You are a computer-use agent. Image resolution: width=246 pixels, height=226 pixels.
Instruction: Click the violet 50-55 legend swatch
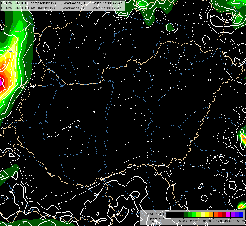click(x=237, y=215)
